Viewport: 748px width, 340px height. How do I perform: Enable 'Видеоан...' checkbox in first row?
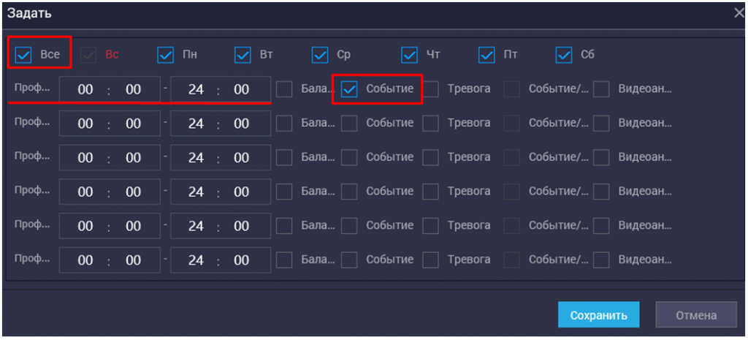point(601,89)
